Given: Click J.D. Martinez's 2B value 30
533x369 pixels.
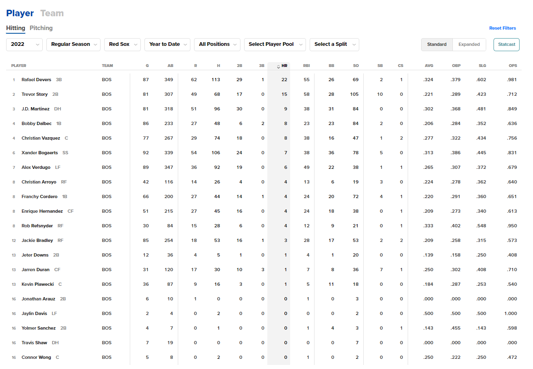Looking at the screenshot, I should 239,109.
